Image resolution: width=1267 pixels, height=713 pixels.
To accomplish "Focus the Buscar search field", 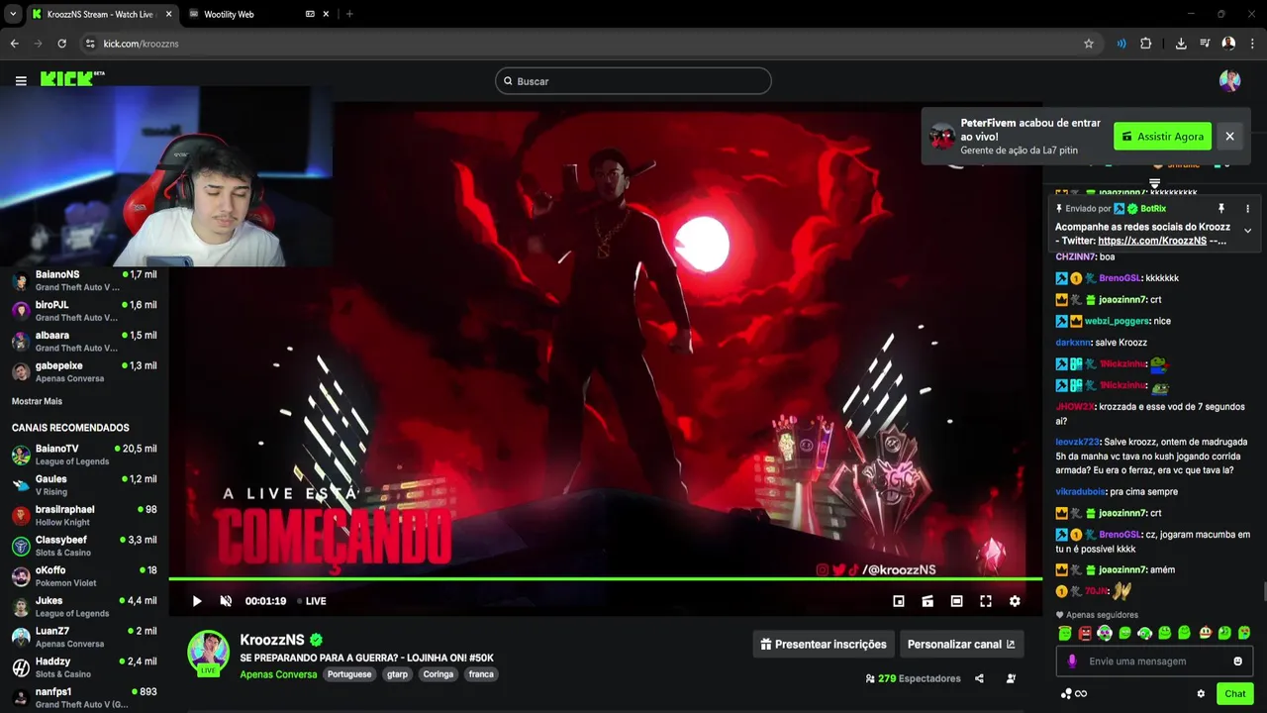I will (x=633, y=81).
